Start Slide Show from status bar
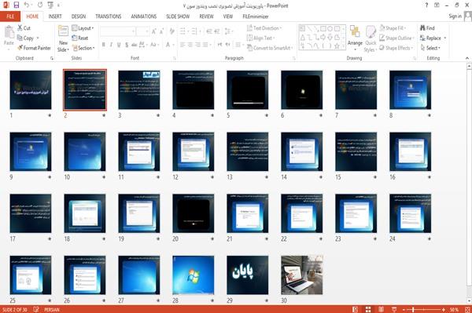472x313 pixels. [x=394, y=309]
